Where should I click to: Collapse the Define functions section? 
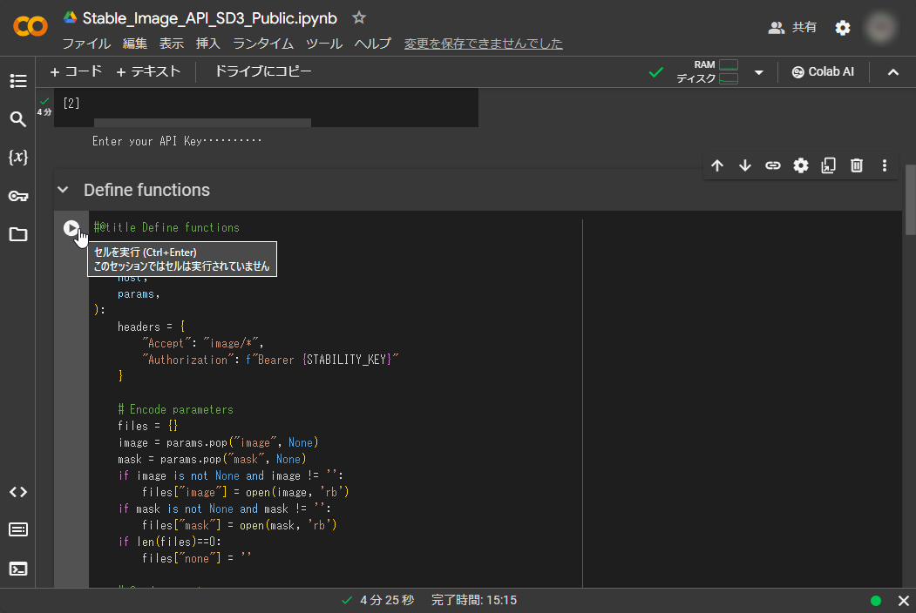point(62,189)
